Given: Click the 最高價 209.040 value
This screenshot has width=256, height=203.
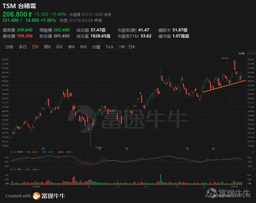Looking at the screenshot, I should point(25,30).
